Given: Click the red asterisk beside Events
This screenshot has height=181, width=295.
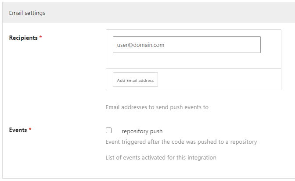Looking at the screenshot, I should (30, 130).
